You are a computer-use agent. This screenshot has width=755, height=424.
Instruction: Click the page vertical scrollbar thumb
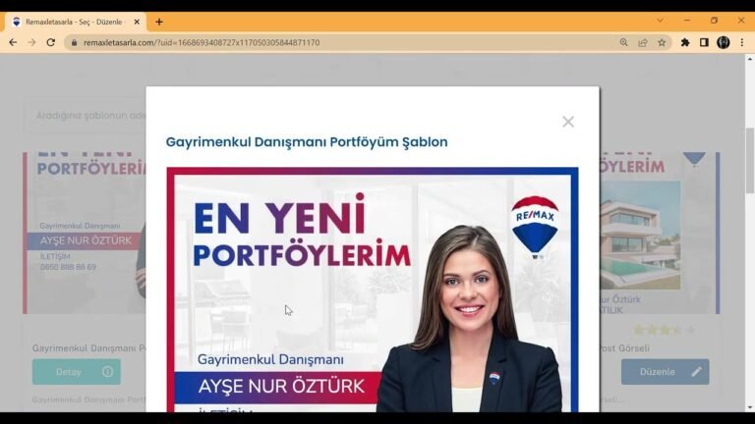tap(750, 161)
